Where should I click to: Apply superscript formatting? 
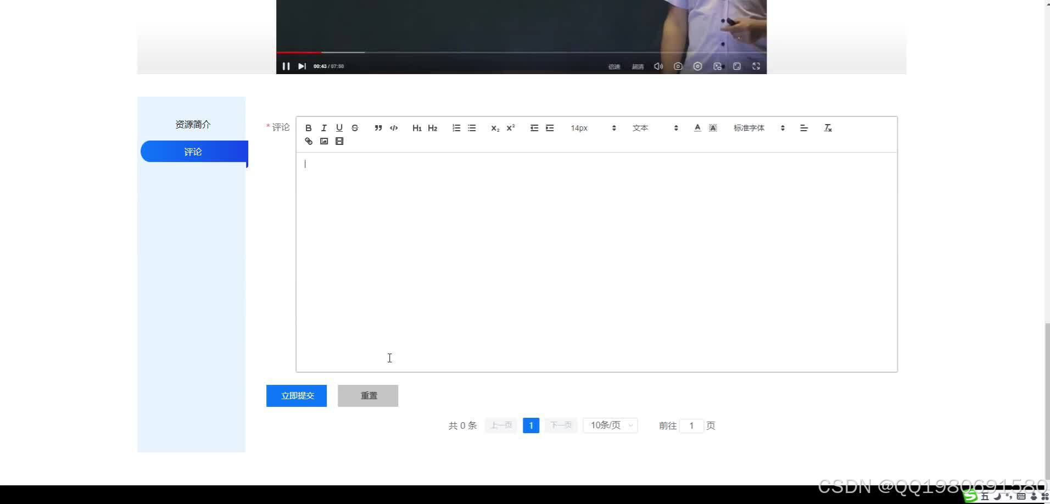click(x=510, y=127)
